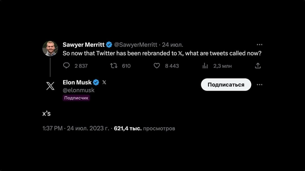The width and height of the screenshot is (305, 171).
Task: Click the 1:37 PM timestamp on Elon's reply
Action: [x=52, y=128]
